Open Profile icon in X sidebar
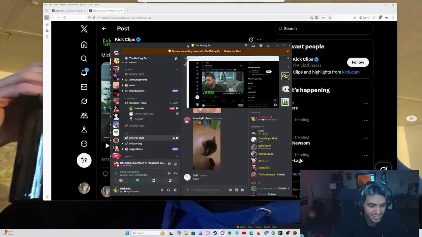422x237 pixels. pyautogui.click(x=84, y=130)
